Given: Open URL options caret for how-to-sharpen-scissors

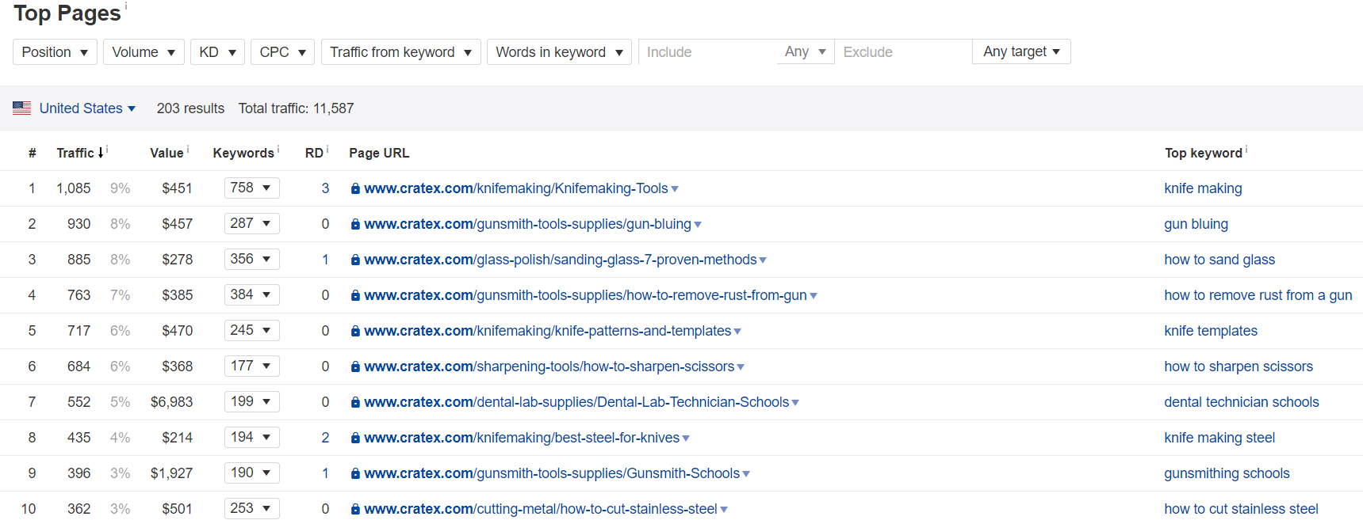Looking at the screenshot, I should pyautogui.click(x=741, y=367).
